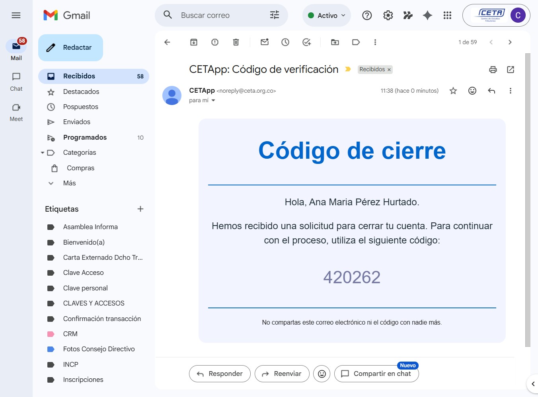Viewport: 538px width, 397px height.
Task: Go back to the inbox arrow
Action: tap(167, 42)
